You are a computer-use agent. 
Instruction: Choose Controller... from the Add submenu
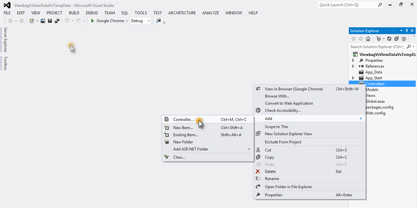point(208,119)
